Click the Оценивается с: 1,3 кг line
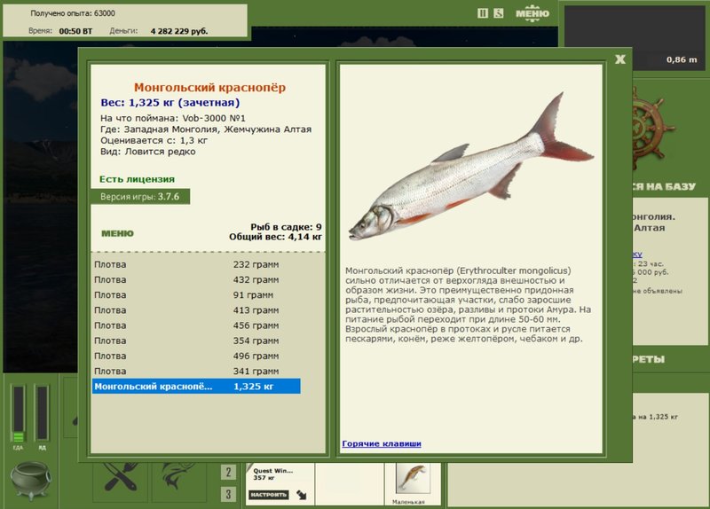The height and width of the screenshot is (509, 710). (x=154, y=140)
